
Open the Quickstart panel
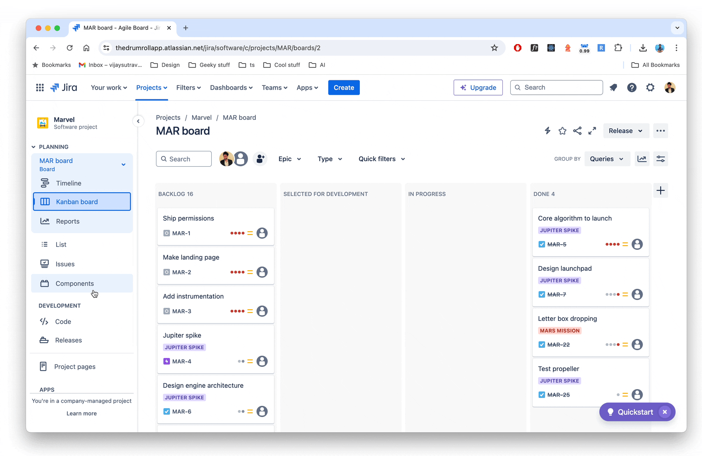(x=630, y=412)
